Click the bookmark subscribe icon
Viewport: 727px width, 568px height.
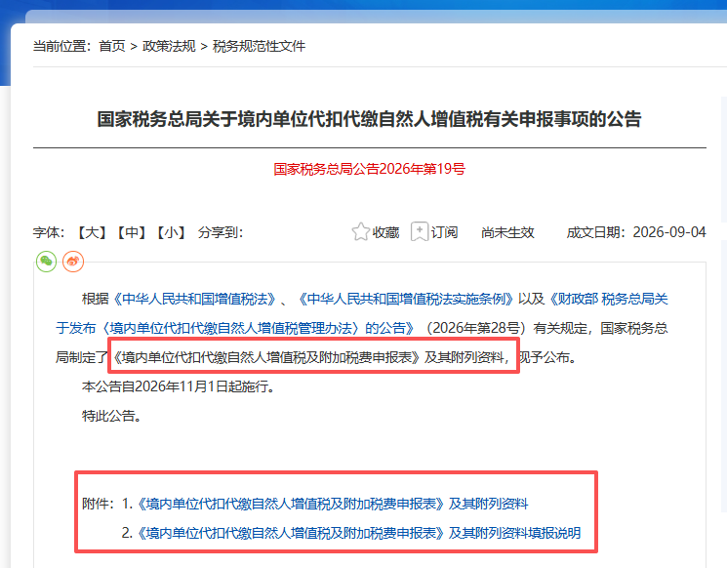pos(420,231)
